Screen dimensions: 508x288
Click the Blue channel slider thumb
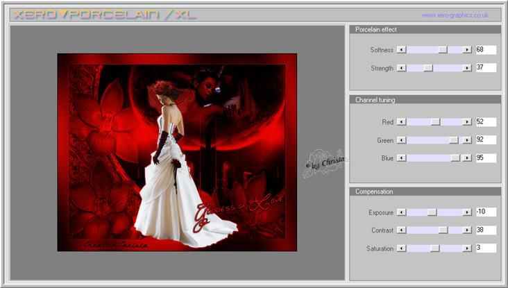coord(455,158)
